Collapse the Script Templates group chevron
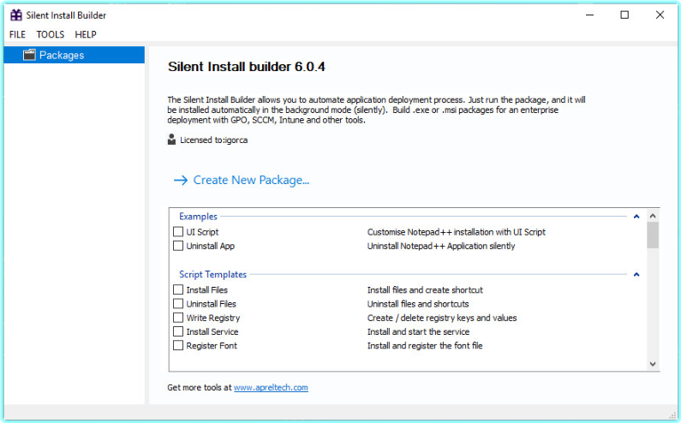 [x=636, y=274]
